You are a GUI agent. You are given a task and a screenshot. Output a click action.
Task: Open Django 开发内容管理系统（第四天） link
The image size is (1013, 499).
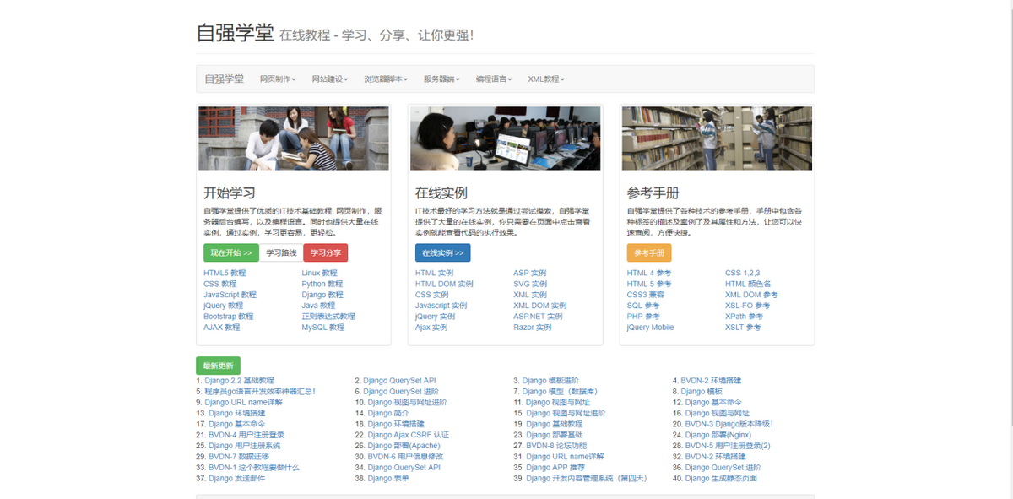coord(587,478)
